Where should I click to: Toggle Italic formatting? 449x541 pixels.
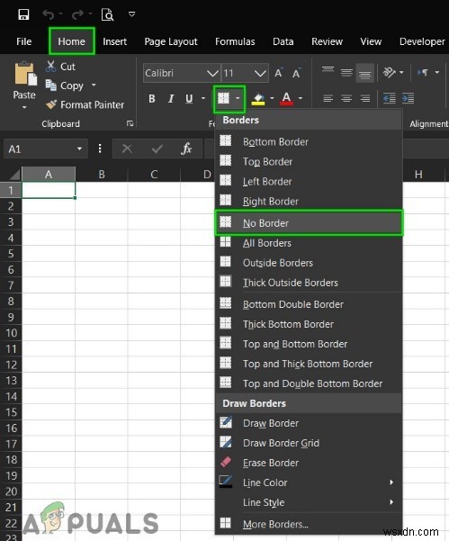(171, 99)
